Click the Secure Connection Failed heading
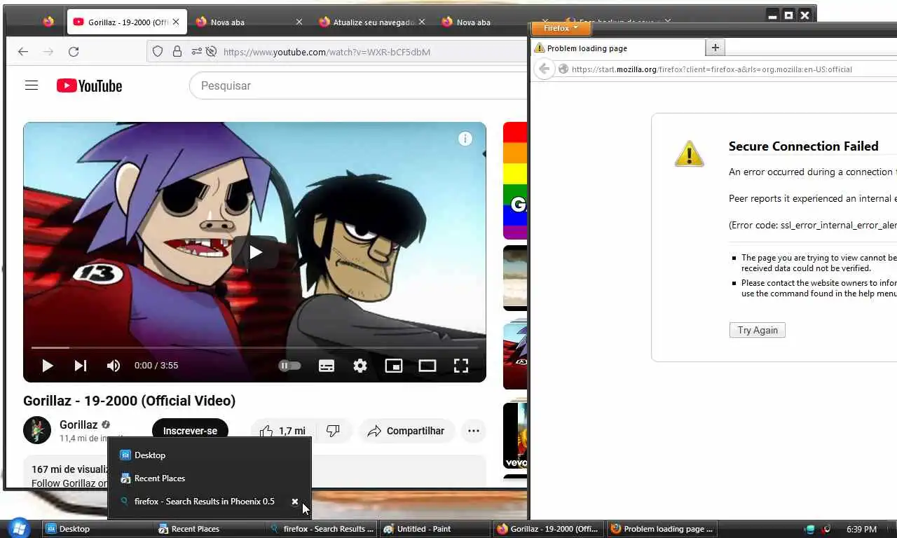Image resolution: width=897 pixels, height=538 pixels. pos(803,146)
